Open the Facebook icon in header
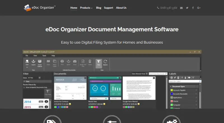Image resolution: width=224 pixels, height=123 pixels. (193, 8)
